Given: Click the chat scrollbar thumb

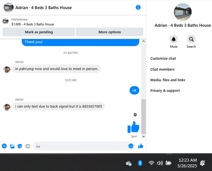Looking at the screenshot, I should (144, 116).
